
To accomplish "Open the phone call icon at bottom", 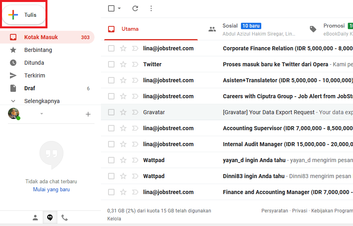I will pos(65,218).
